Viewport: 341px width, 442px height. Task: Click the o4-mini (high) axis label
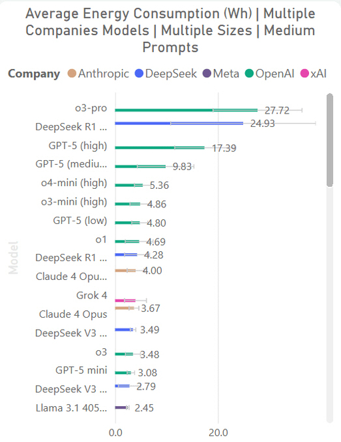click(x=74, y=183)
